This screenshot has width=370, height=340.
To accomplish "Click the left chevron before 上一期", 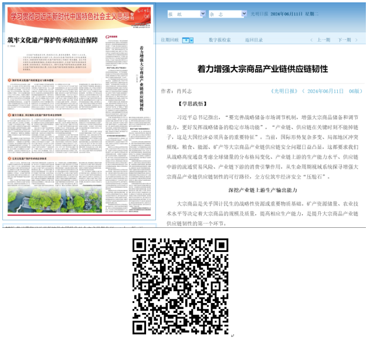I will (x=311, y=41).
